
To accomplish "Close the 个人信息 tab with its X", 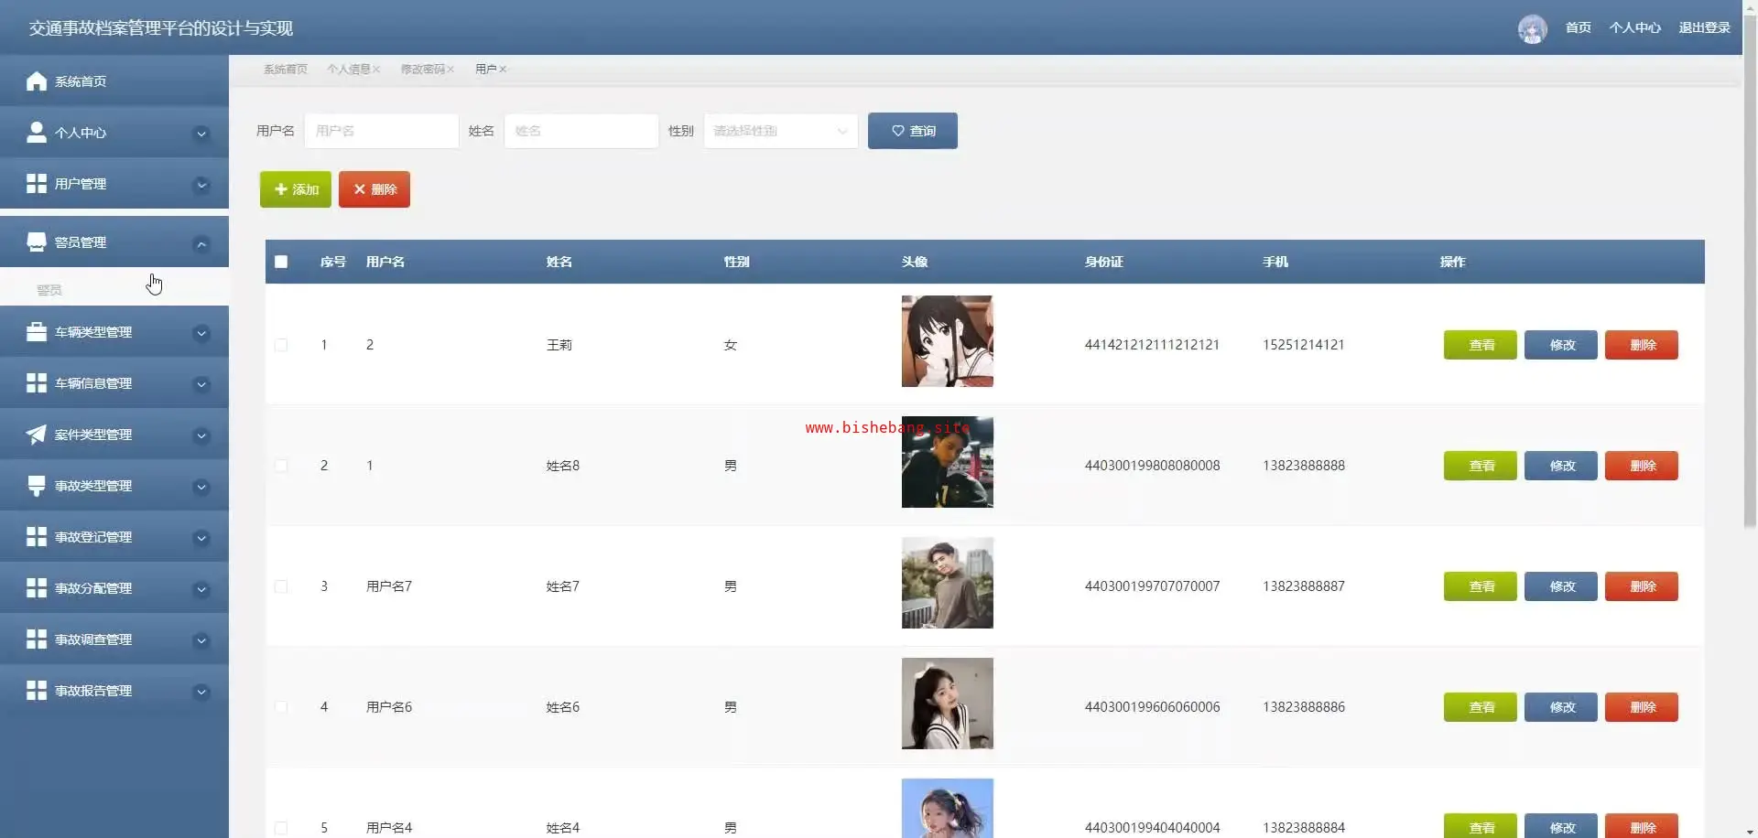I will [x=376, y=70].
